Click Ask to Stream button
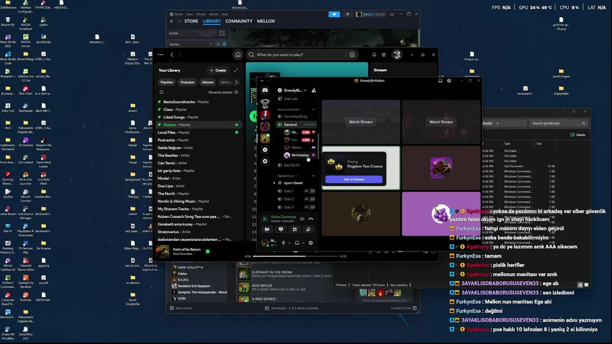612x344 pixels. [x=354, y=179]
